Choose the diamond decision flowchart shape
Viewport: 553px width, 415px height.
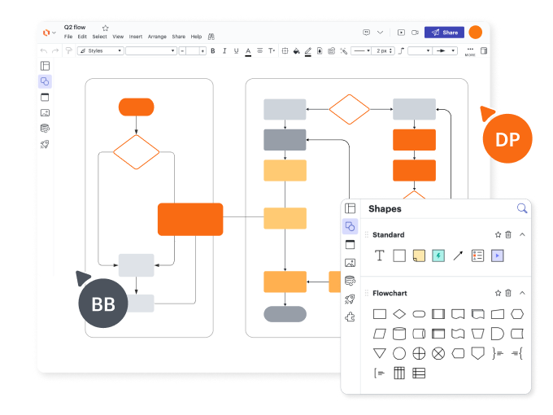click(x=399, y=314)
